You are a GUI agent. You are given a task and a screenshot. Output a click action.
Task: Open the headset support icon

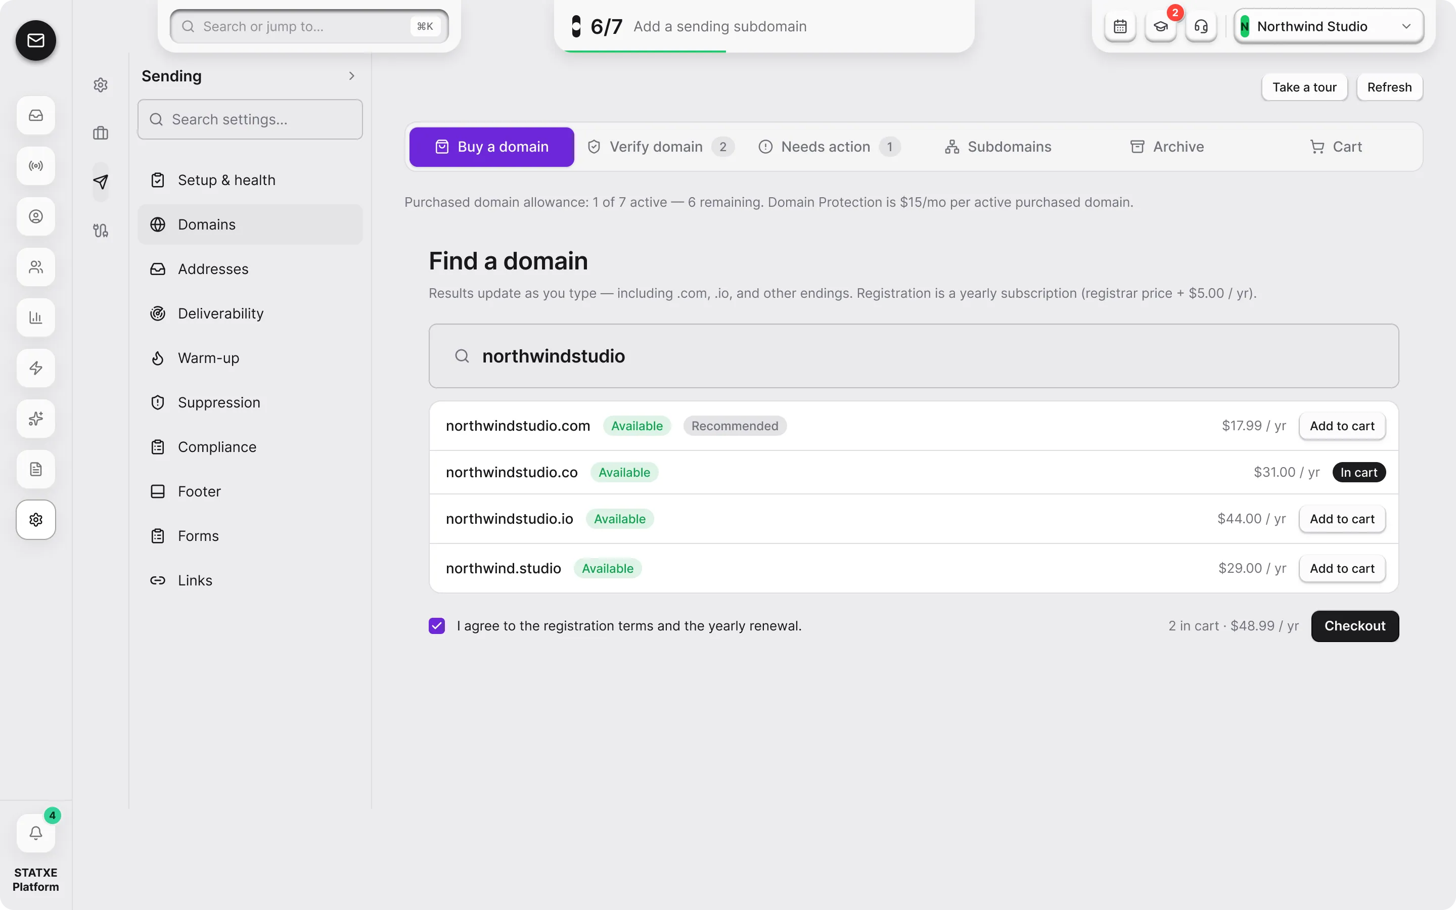(x=1201, y=26)
